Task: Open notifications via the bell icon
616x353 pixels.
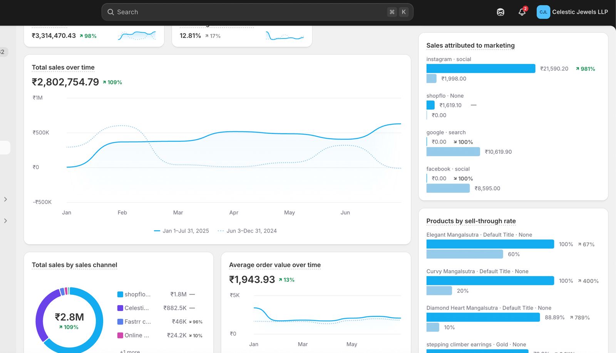Action: [521, 12]
